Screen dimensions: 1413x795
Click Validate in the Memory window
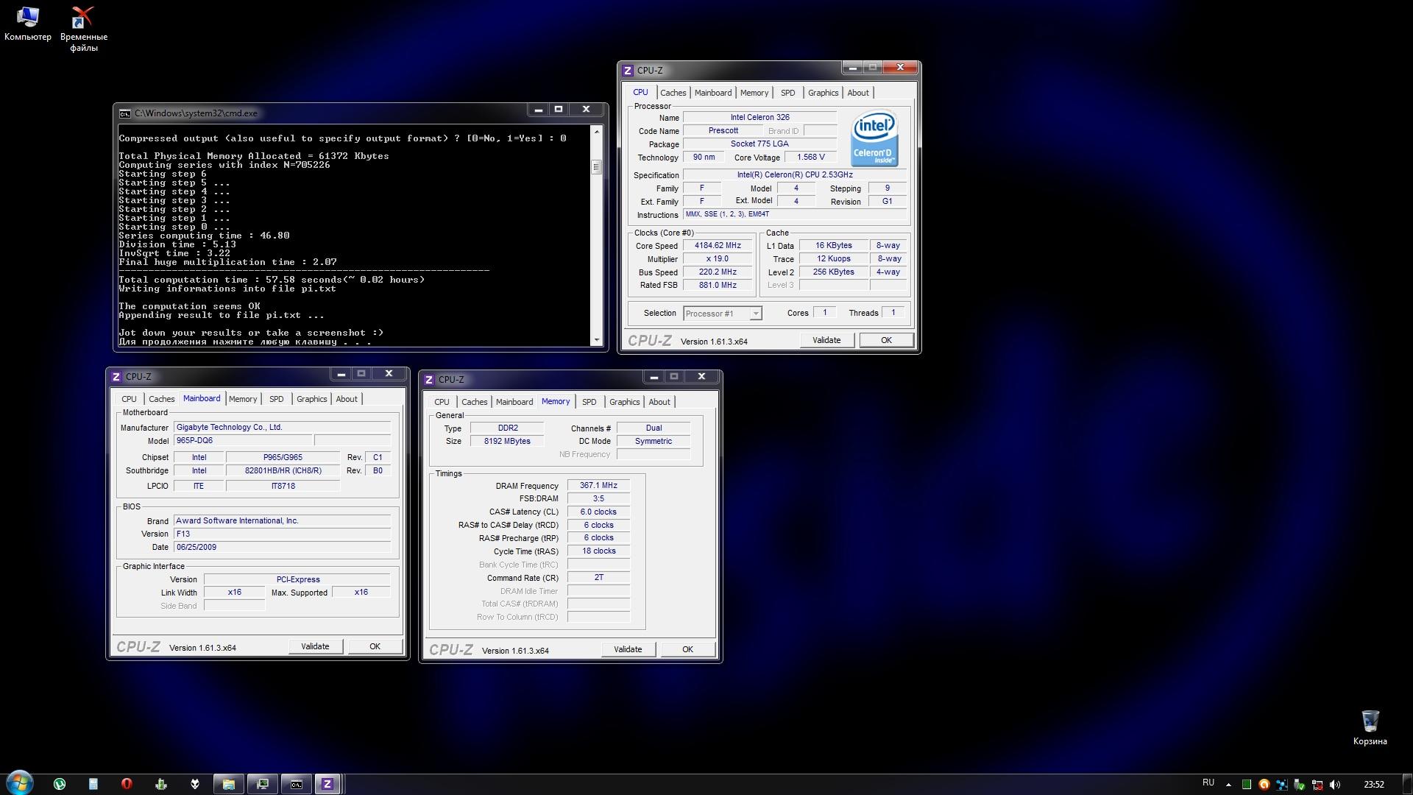click(x=628, y=649)
